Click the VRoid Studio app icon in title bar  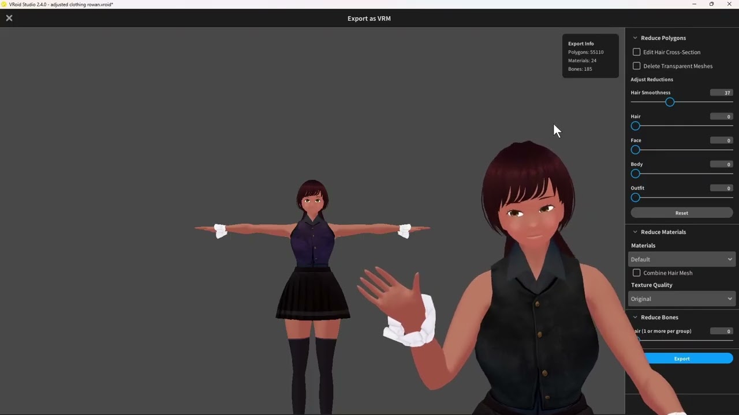[x=4, y=4]
